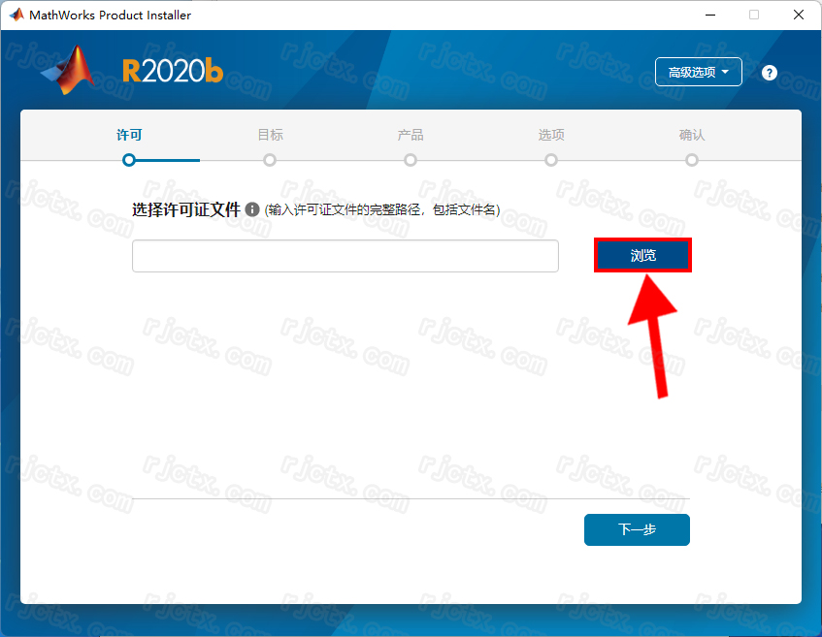This screenshot has width=822, height=637.
Task: Click the R2020b version logo
Action: (x=173, y=72)
